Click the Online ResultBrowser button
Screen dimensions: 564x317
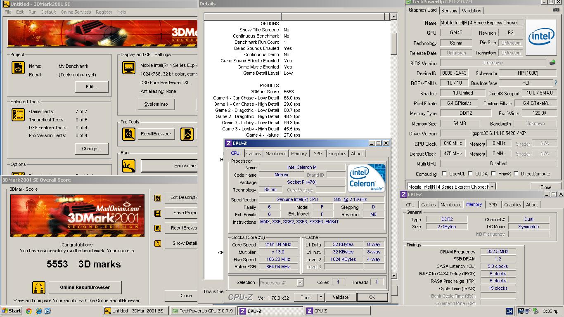click(x=85, y=288)
